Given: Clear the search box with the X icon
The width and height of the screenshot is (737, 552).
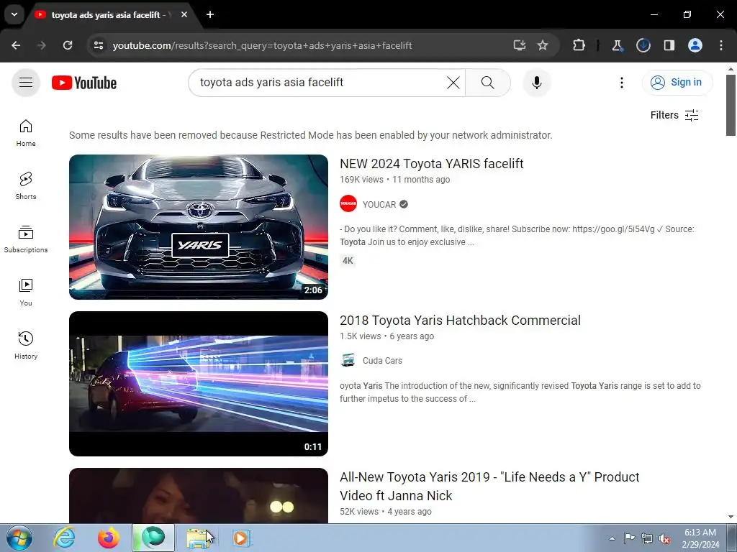Looking at the screenshot, I should (x=453, y=83).
